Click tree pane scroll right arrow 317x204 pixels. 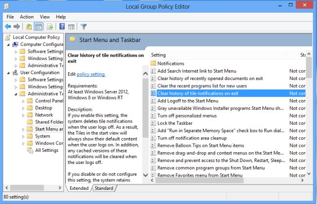coord(60,188)
